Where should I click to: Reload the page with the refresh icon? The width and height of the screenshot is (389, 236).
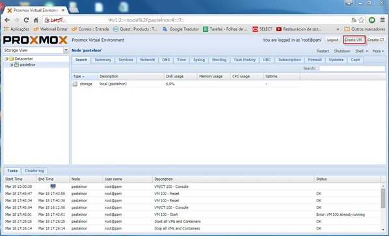26,20
